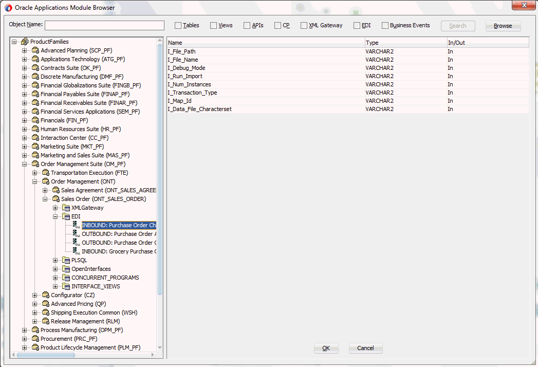Click the INTERFACE_VIEWS table-folder icon
The image size is (538, 367).
click(x=66, y=286)
